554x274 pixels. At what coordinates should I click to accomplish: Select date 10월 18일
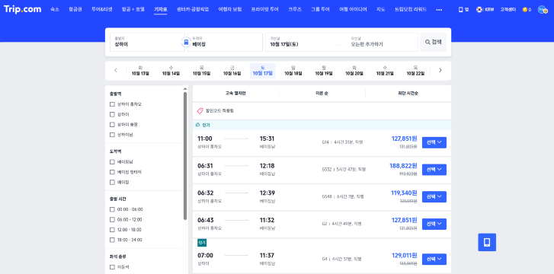point(293,70)
